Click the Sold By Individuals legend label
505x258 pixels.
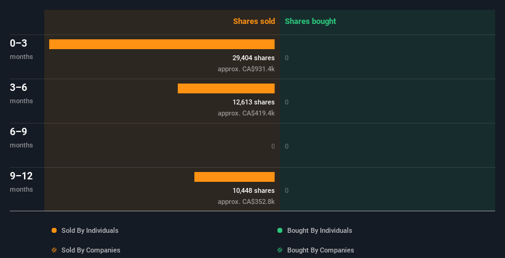coord(90,230)
